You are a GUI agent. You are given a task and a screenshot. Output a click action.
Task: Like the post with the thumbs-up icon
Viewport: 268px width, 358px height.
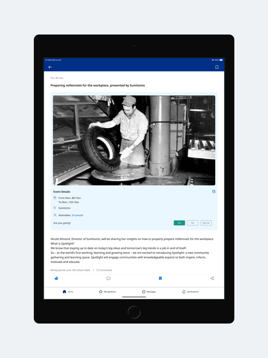(x=56, y=278)
